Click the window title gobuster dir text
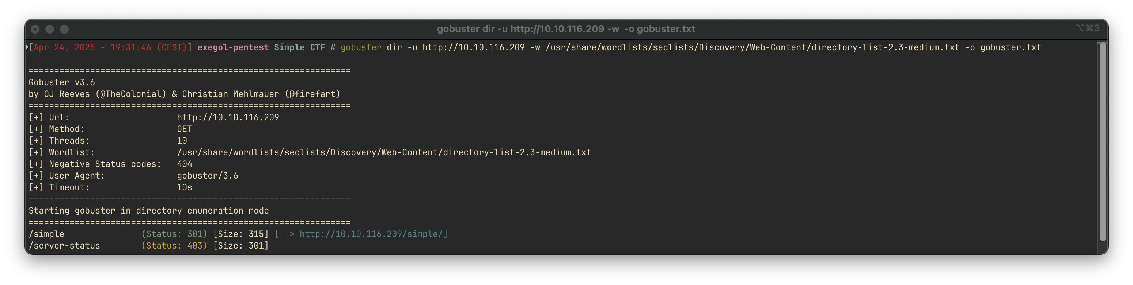The width and height of the screenshot is (1133, 285). pyautogui.click(x=566, y=29)
